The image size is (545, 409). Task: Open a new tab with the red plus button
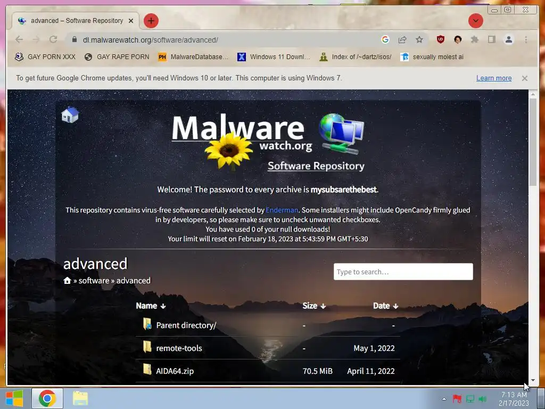point(151,21)
